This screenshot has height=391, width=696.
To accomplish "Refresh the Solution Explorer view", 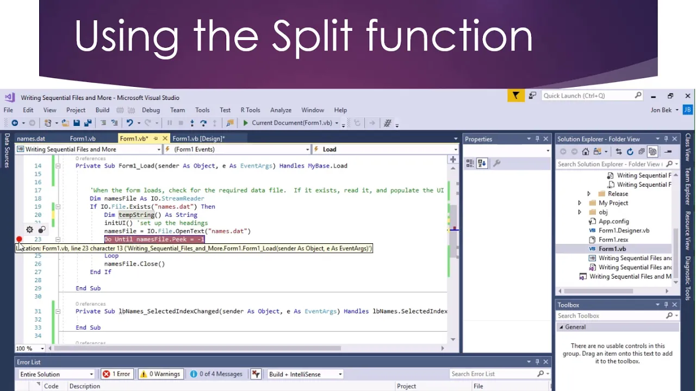I will point(630,152).
